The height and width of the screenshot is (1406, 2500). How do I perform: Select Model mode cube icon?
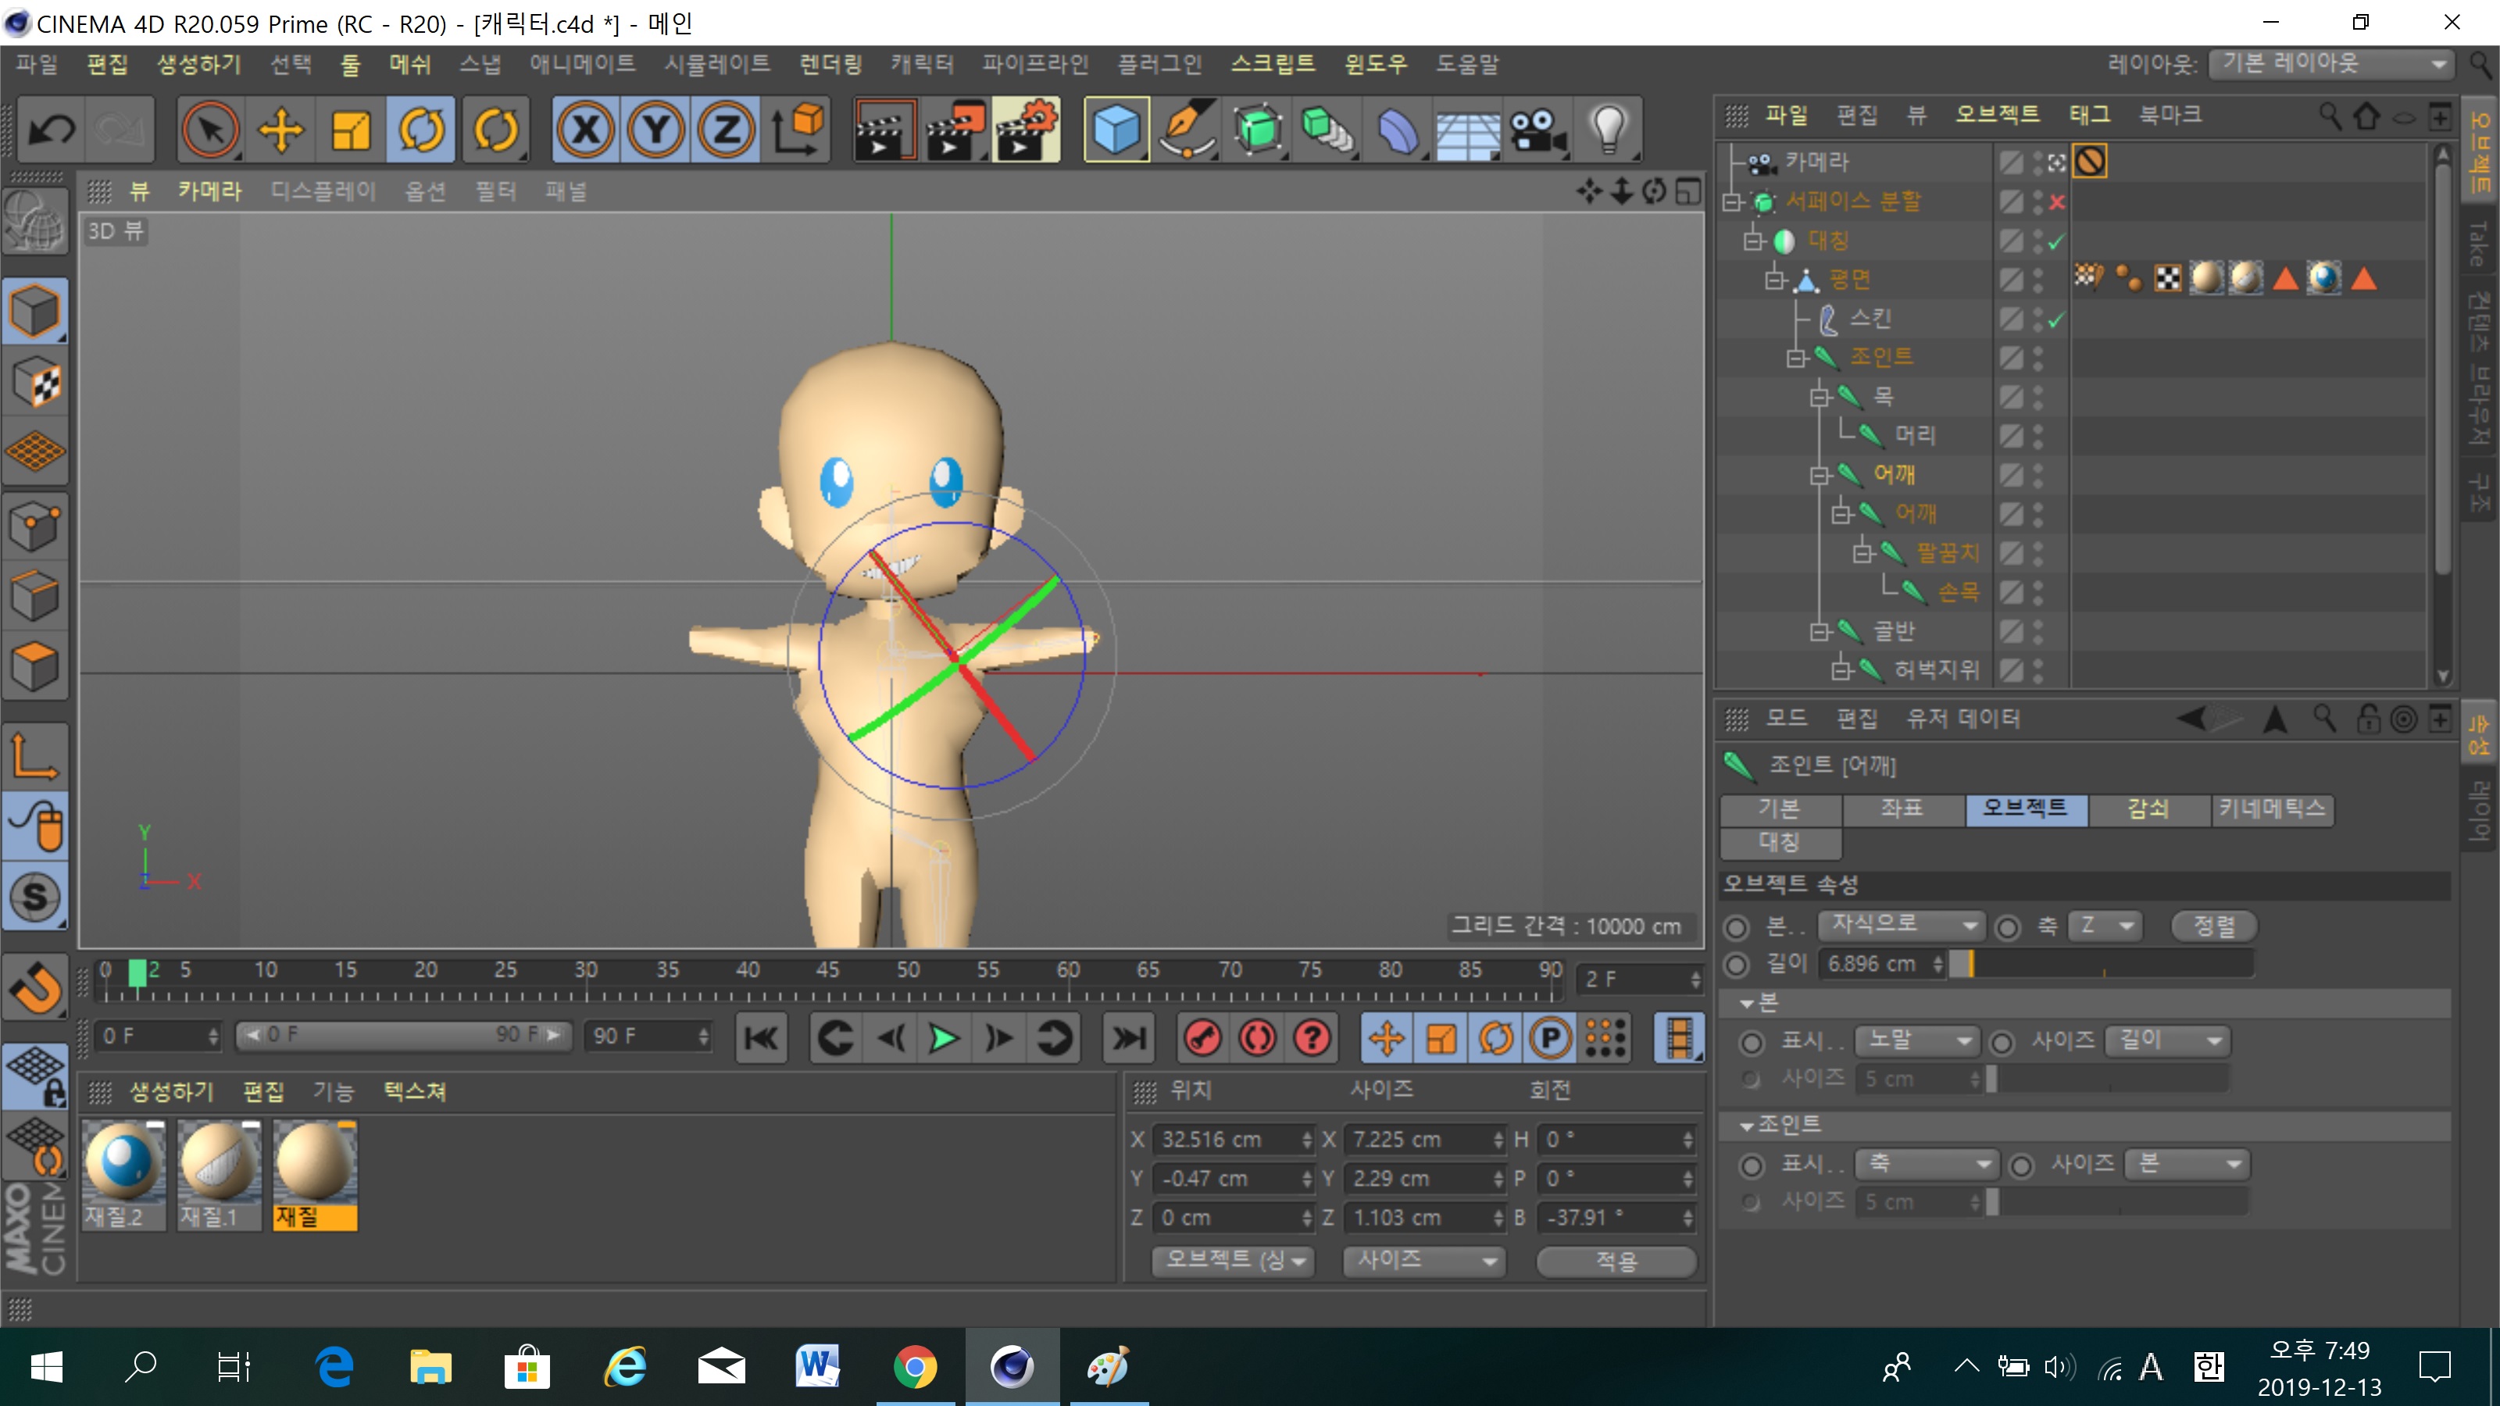tap(35, 312)
